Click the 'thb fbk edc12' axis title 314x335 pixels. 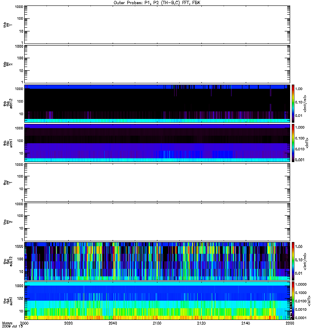[x=8, y=103]
